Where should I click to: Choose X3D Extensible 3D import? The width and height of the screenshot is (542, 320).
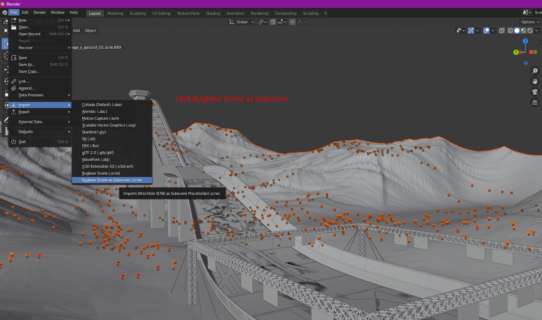[x=112, y=167]
